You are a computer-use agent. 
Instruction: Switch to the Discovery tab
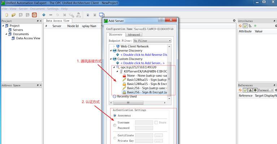tap(116, 35)
